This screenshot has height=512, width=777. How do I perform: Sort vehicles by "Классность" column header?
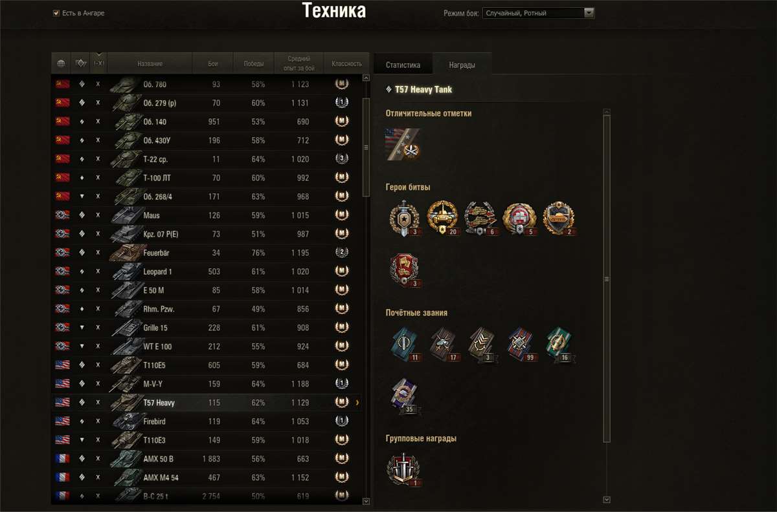pos(347,64)
